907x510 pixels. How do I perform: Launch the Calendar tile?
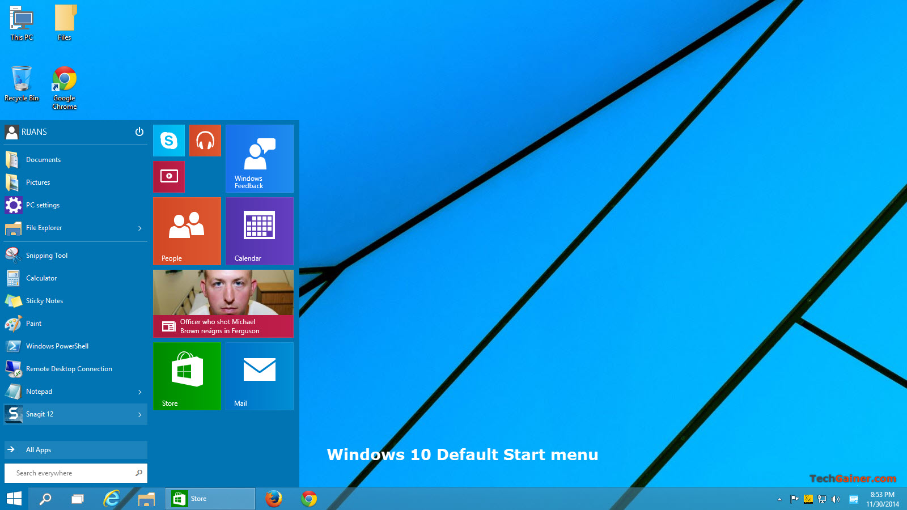pyautogui.click(x=259, y=231)
